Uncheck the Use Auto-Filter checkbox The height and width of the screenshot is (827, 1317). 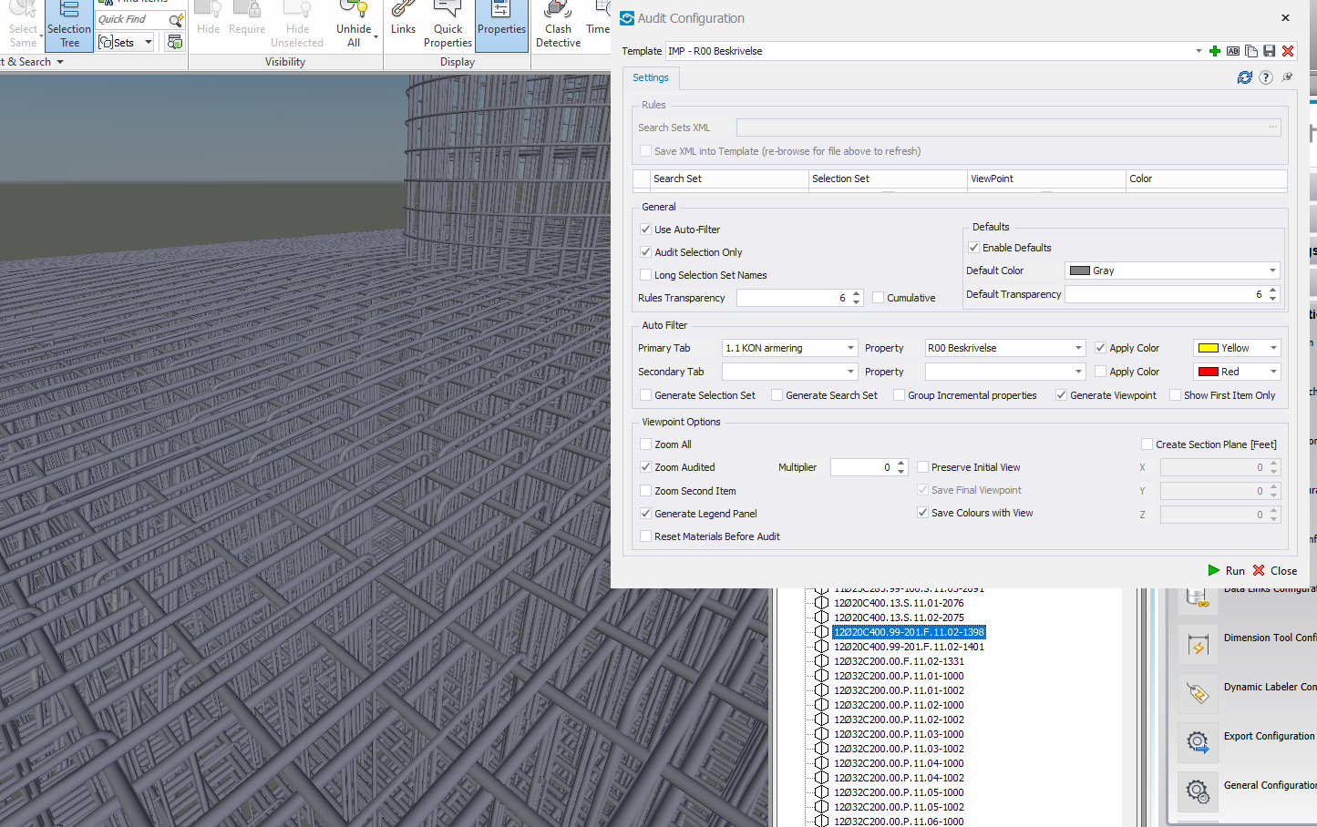pyautogui.click(x=646, y=230)
